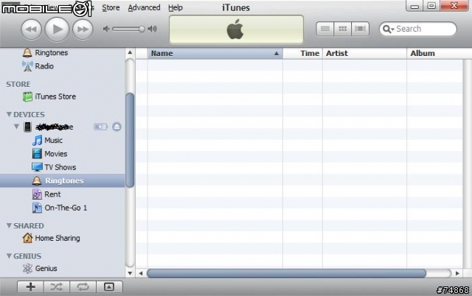This screenshot has width=472, height=296.
Task: Click the sidebar vertical scrollbar thumb
Action: click(130, 141)
